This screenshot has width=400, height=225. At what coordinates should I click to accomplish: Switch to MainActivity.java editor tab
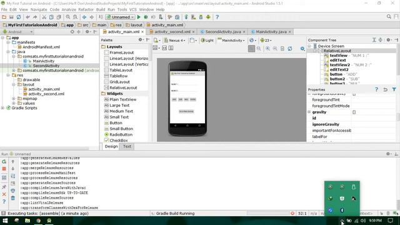tap(271, 32)
